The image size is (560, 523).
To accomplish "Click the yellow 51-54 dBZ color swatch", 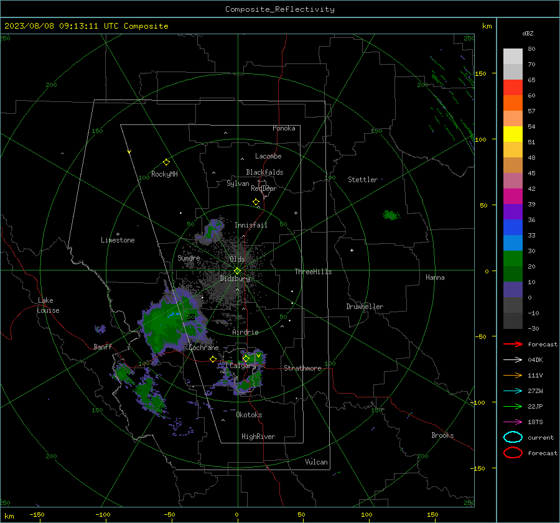I will [513, 134].
